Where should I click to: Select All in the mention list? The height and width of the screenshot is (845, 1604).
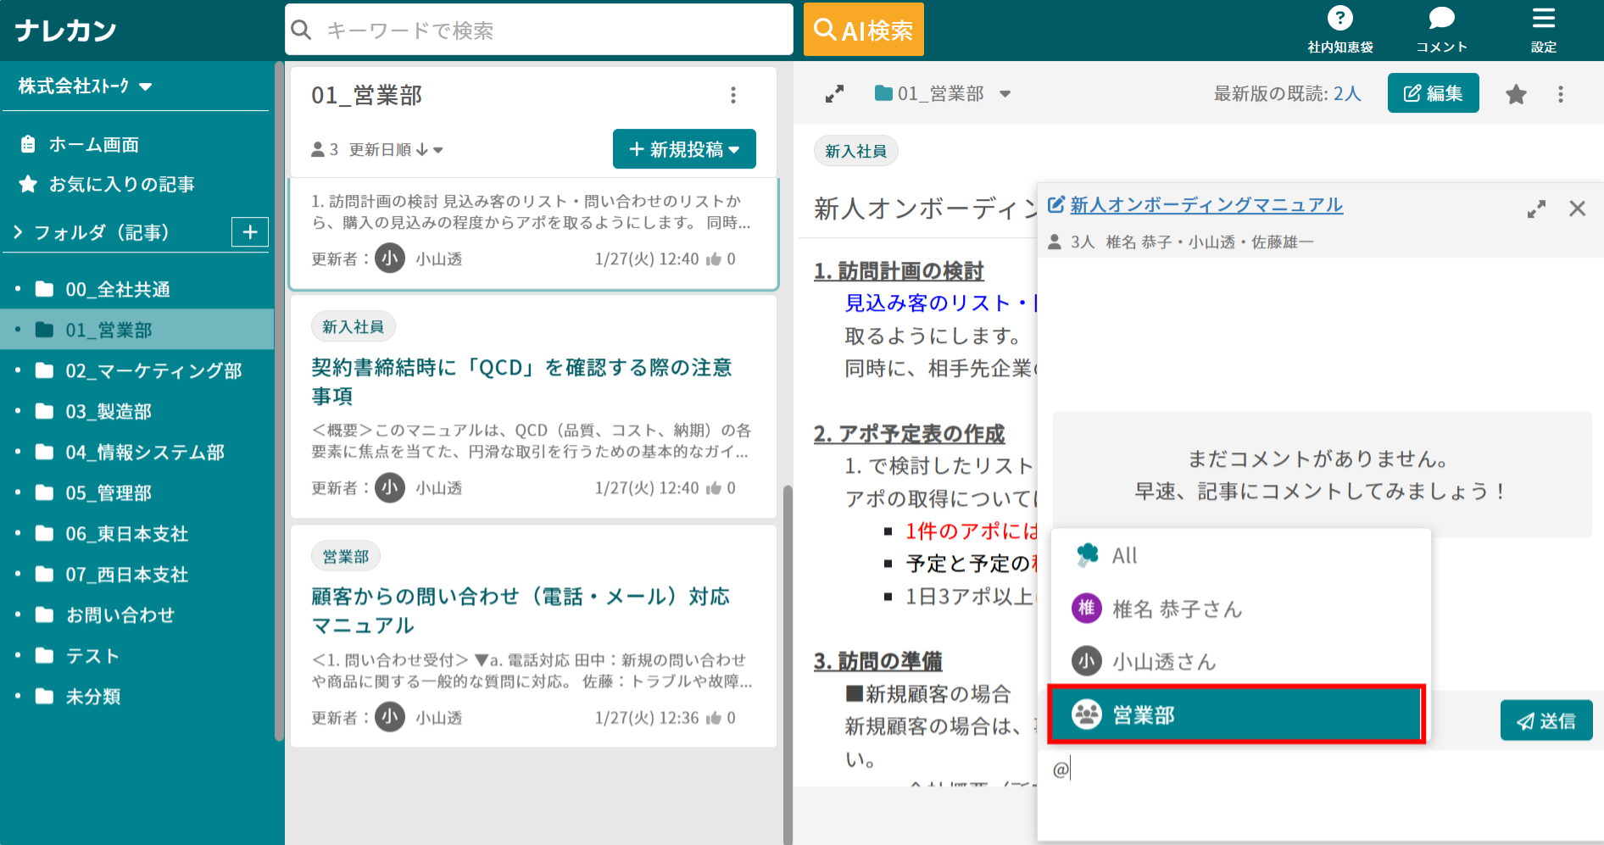pos(1124,555)
